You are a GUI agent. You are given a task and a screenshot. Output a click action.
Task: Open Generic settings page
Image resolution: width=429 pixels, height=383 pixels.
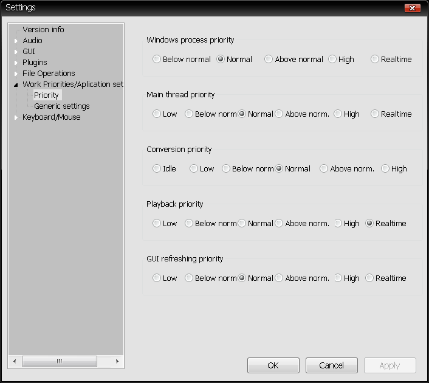point(62,106)
